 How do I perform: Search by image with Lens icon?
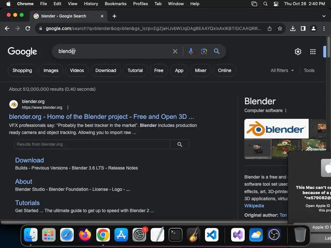204,51
